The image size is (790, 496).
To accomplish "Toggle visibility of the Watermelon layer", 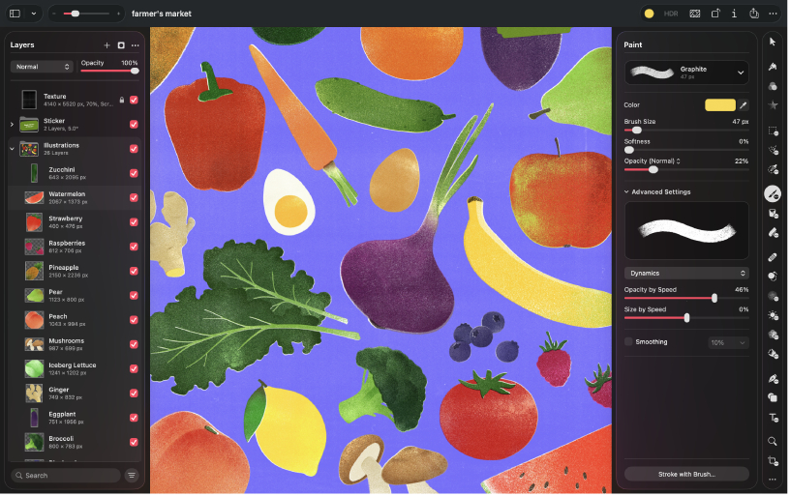I will 134,198.
